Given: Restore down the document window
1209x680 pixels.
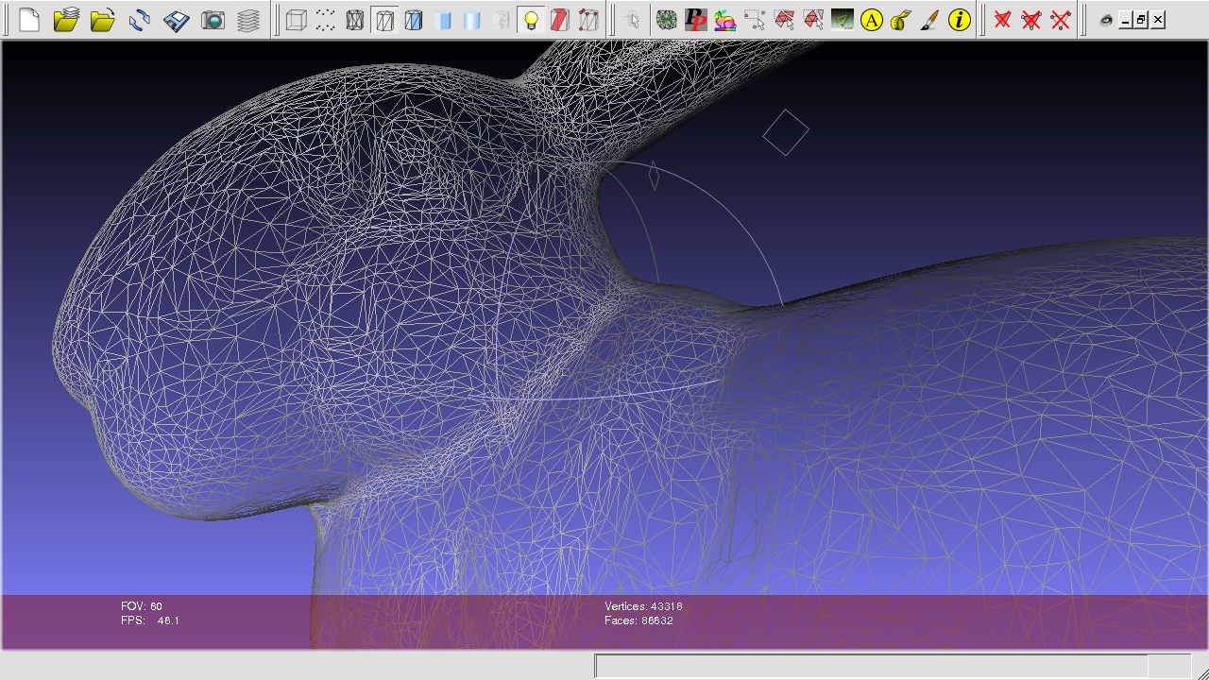Looking at the screenshot, I should click(x=1141, y=20).
